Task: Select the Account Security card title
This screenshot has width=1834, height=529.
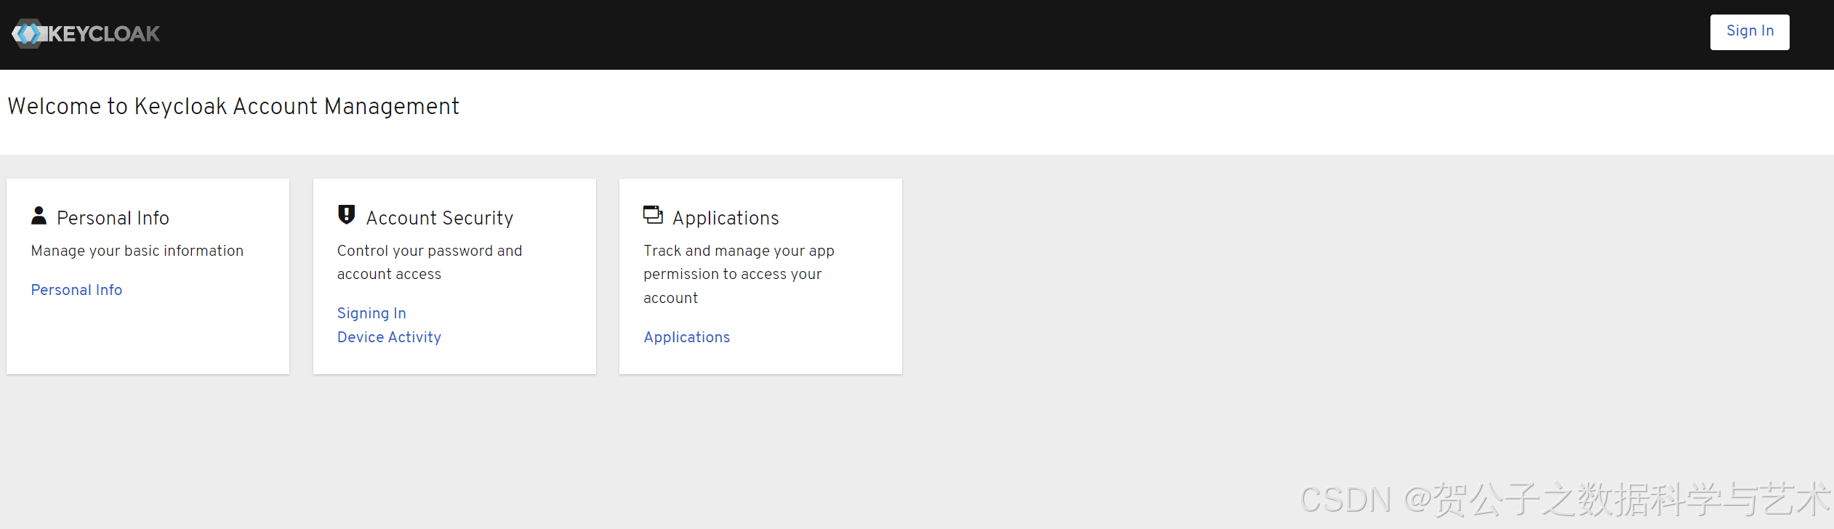Action: (x=440, y=218)
